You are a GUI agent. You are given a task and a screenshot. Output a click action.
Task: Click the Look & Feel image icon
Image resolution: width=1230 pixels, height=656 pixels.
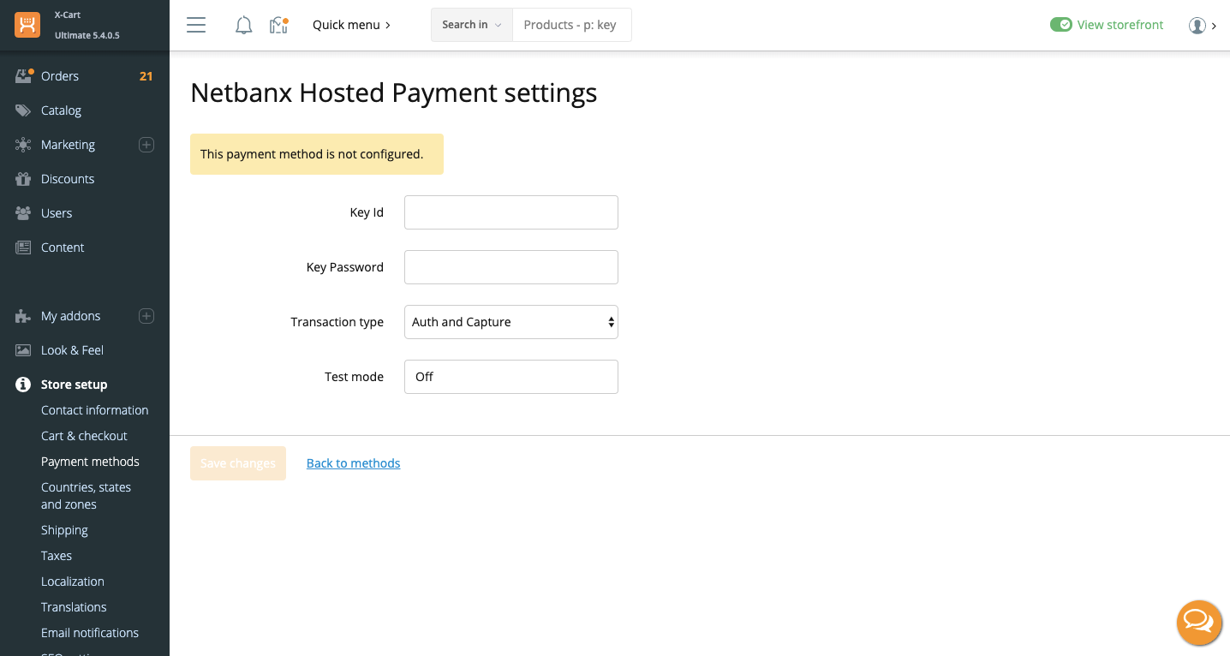(23, 350)
